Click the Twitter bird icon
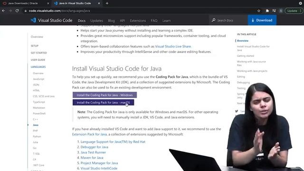Screen dimensions: 304x171 click(237, 111)
